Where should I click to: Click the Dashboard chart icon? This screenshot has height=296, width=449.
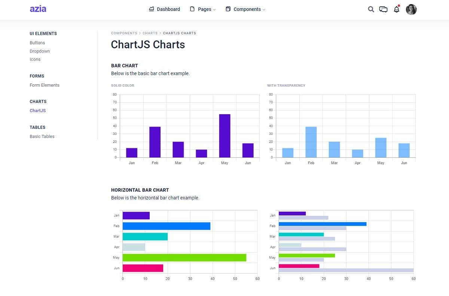point(152,9)
